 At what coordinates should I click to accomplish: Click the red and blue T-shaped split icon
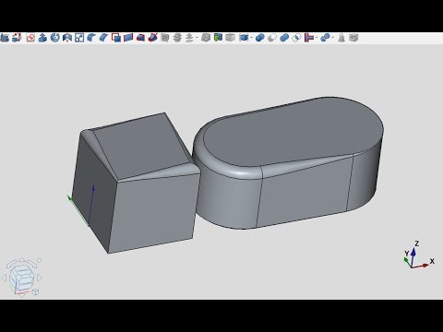[x=309, y=38]
